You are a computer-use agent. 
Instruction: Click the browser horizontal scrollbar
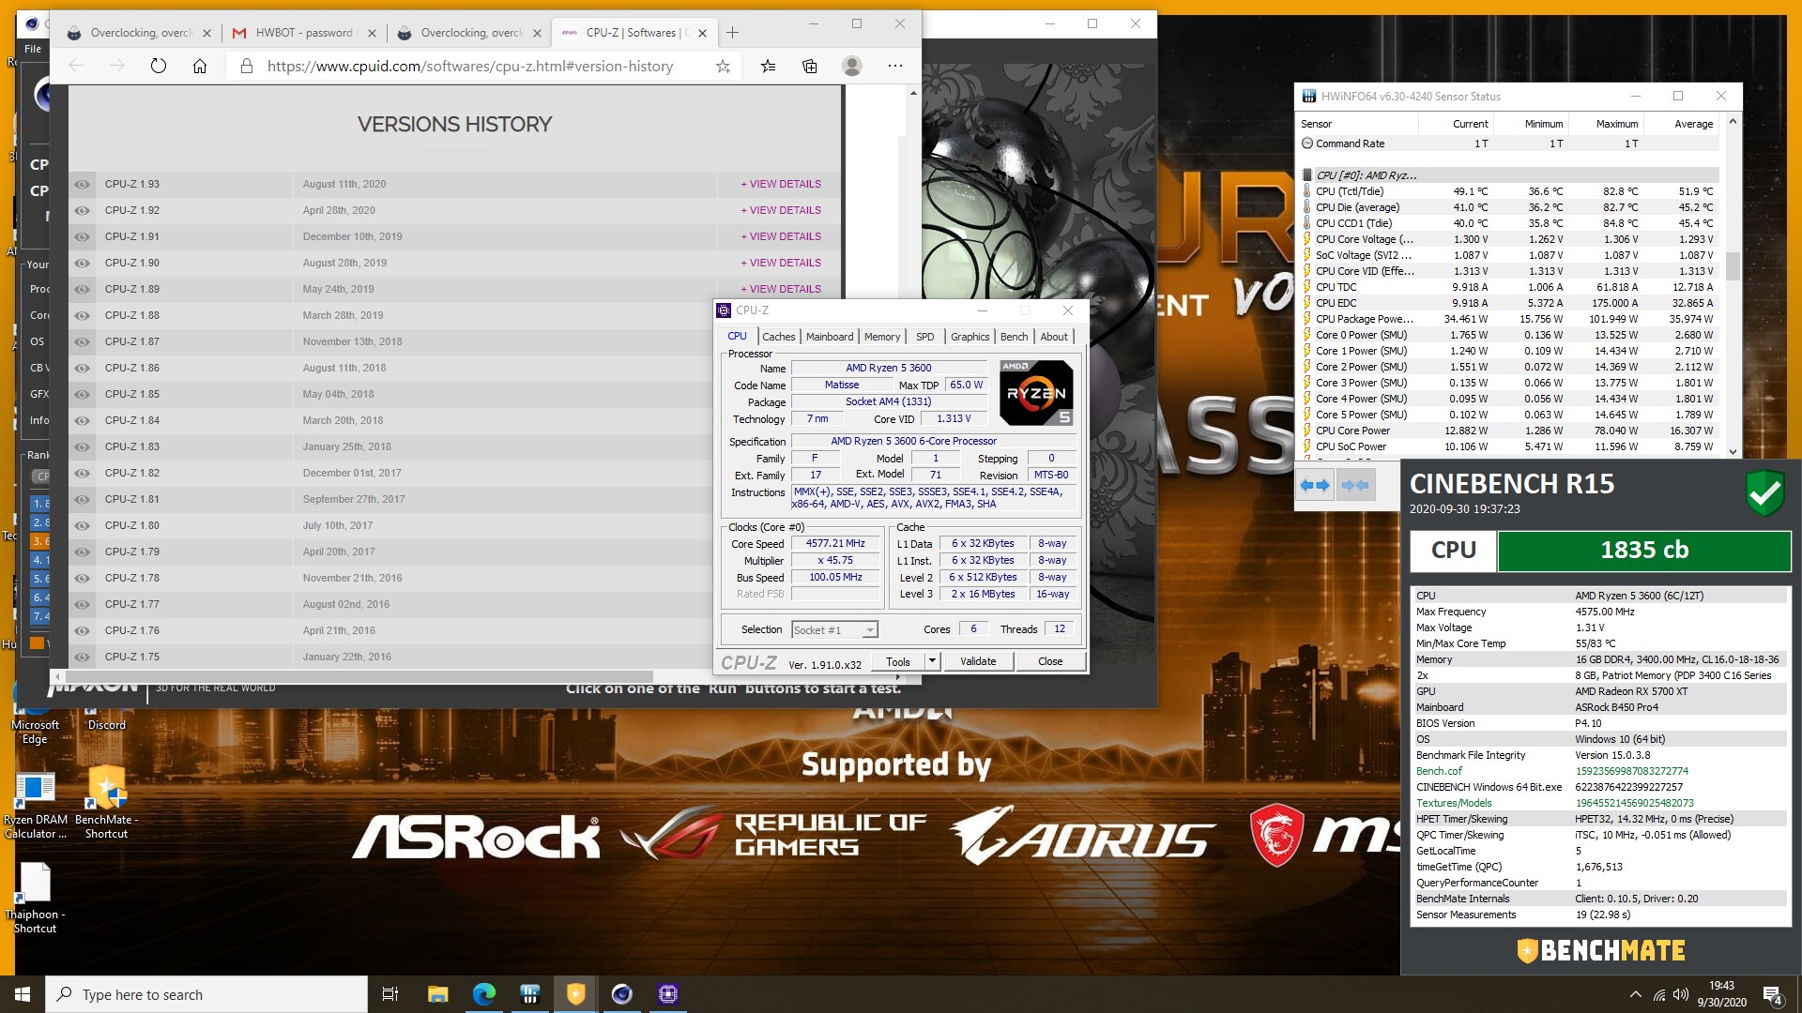[359, 676]
